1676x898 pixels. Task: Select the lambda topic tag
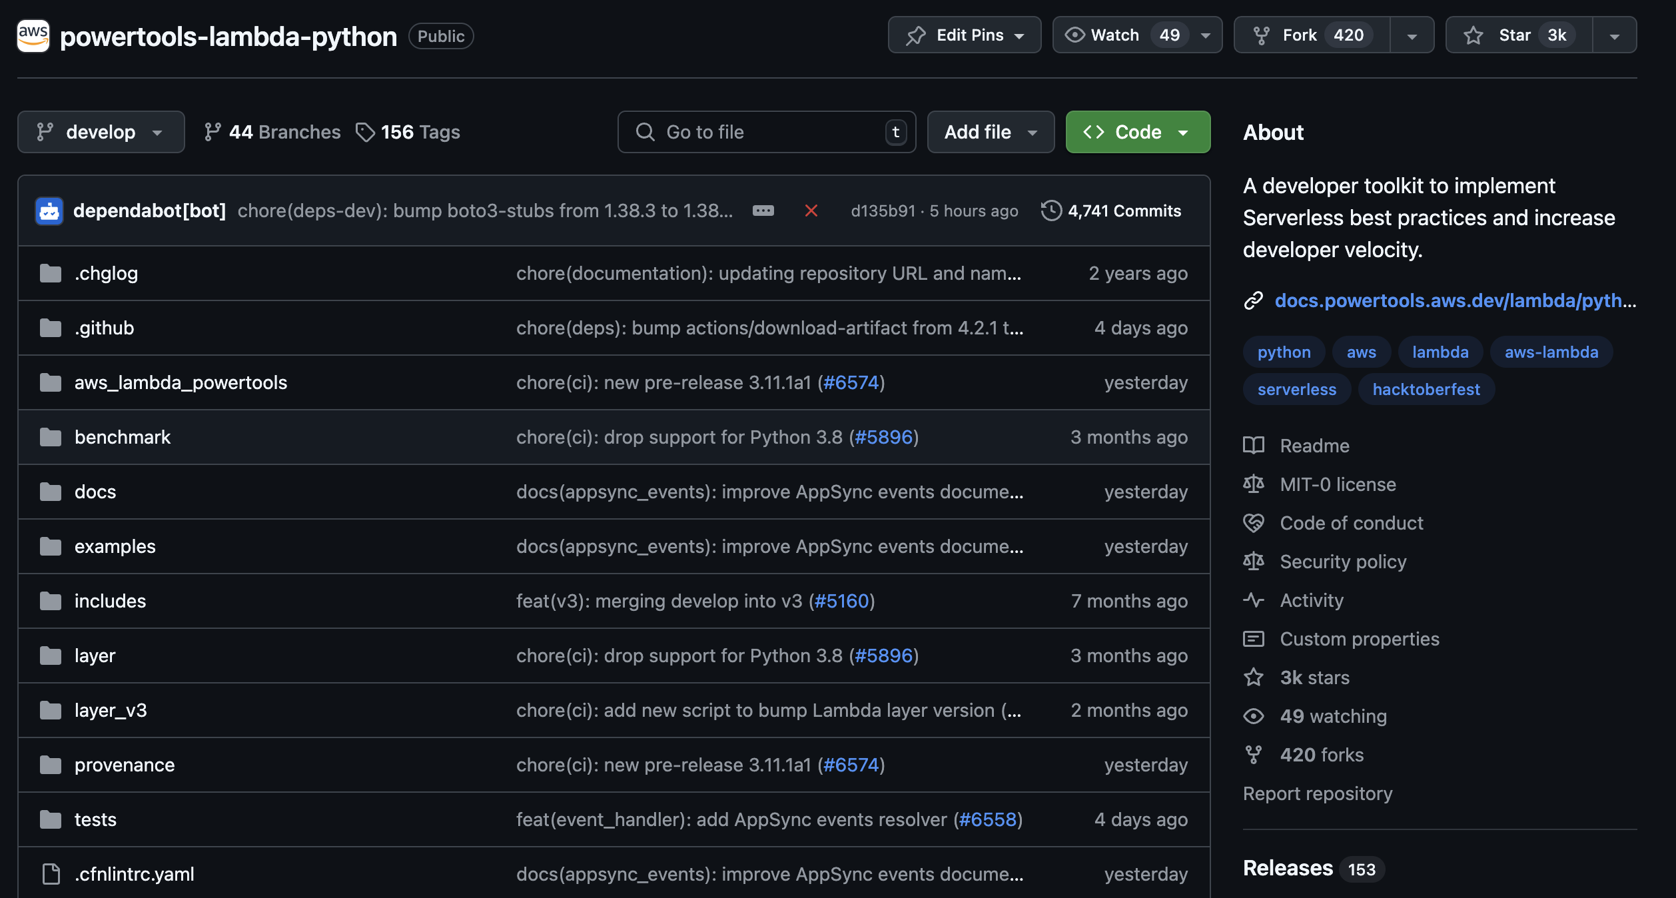click(1440, 352)
